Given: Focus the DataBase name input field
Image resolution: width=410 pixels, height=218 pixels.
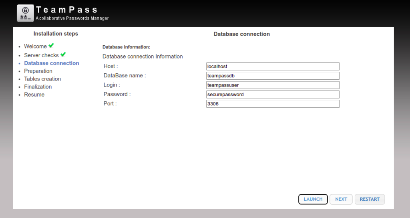Looking at the screenshot, I should point(273,76).
